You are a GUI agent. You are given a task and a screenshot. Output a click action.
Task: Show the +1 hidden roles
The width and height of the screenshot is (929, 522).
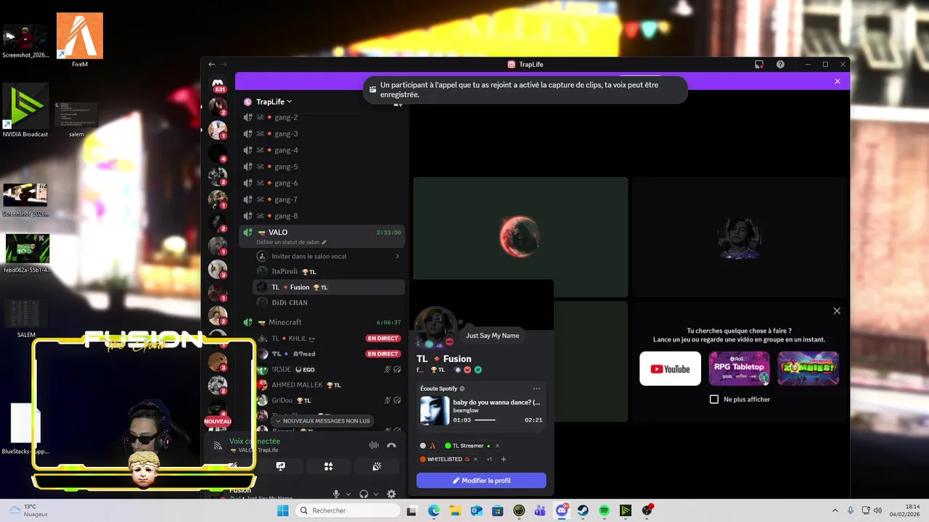(x=489, y=459)
